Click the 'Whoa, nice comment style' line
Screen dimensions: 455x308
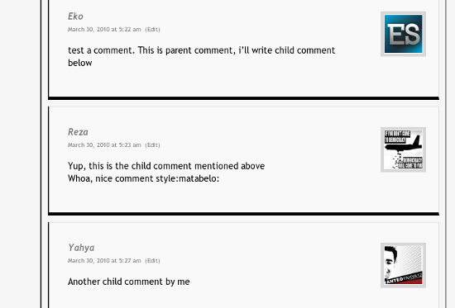(143, 178)
